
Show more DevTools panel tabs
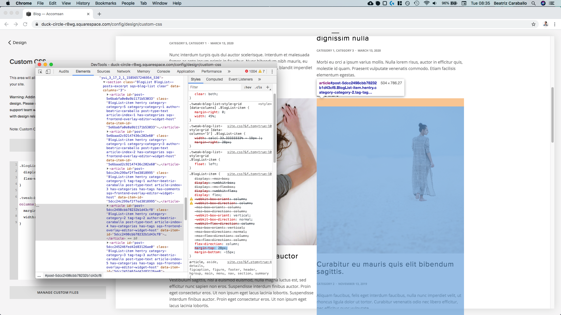(229, 71)
